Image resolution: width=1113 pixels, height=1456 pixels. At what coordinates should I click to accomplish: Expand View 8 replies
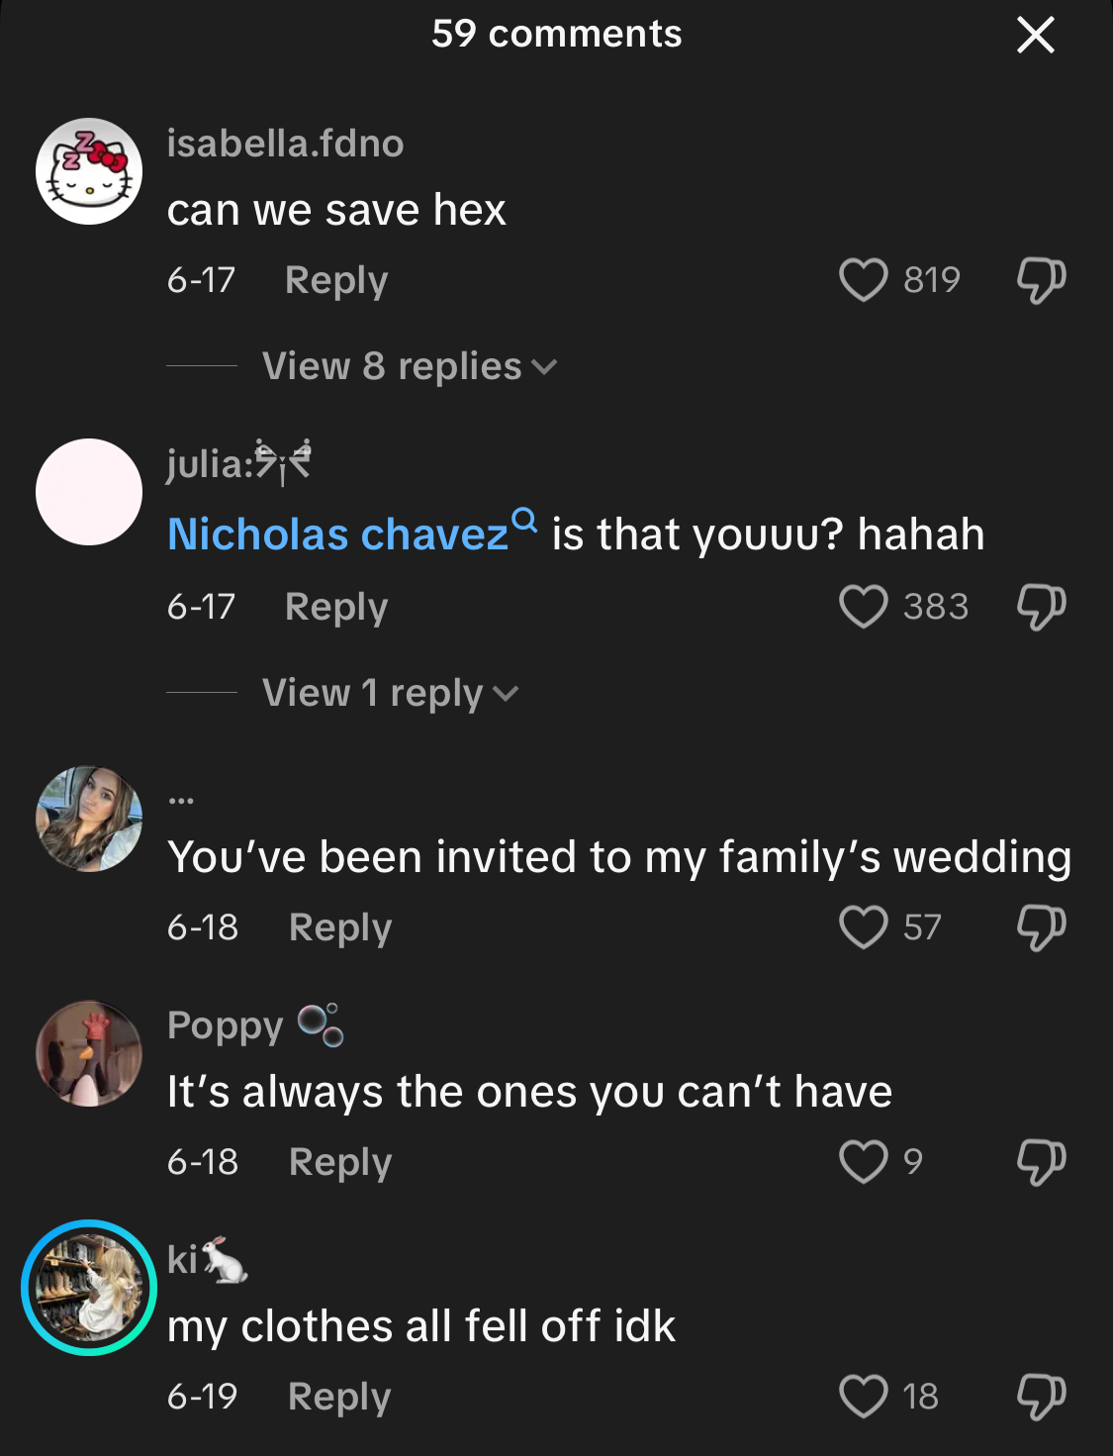(x=410, y=366)
